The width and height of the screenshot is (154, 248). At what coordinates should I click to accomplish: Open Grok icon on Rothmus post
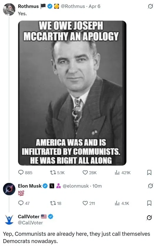tap(150, 6)
